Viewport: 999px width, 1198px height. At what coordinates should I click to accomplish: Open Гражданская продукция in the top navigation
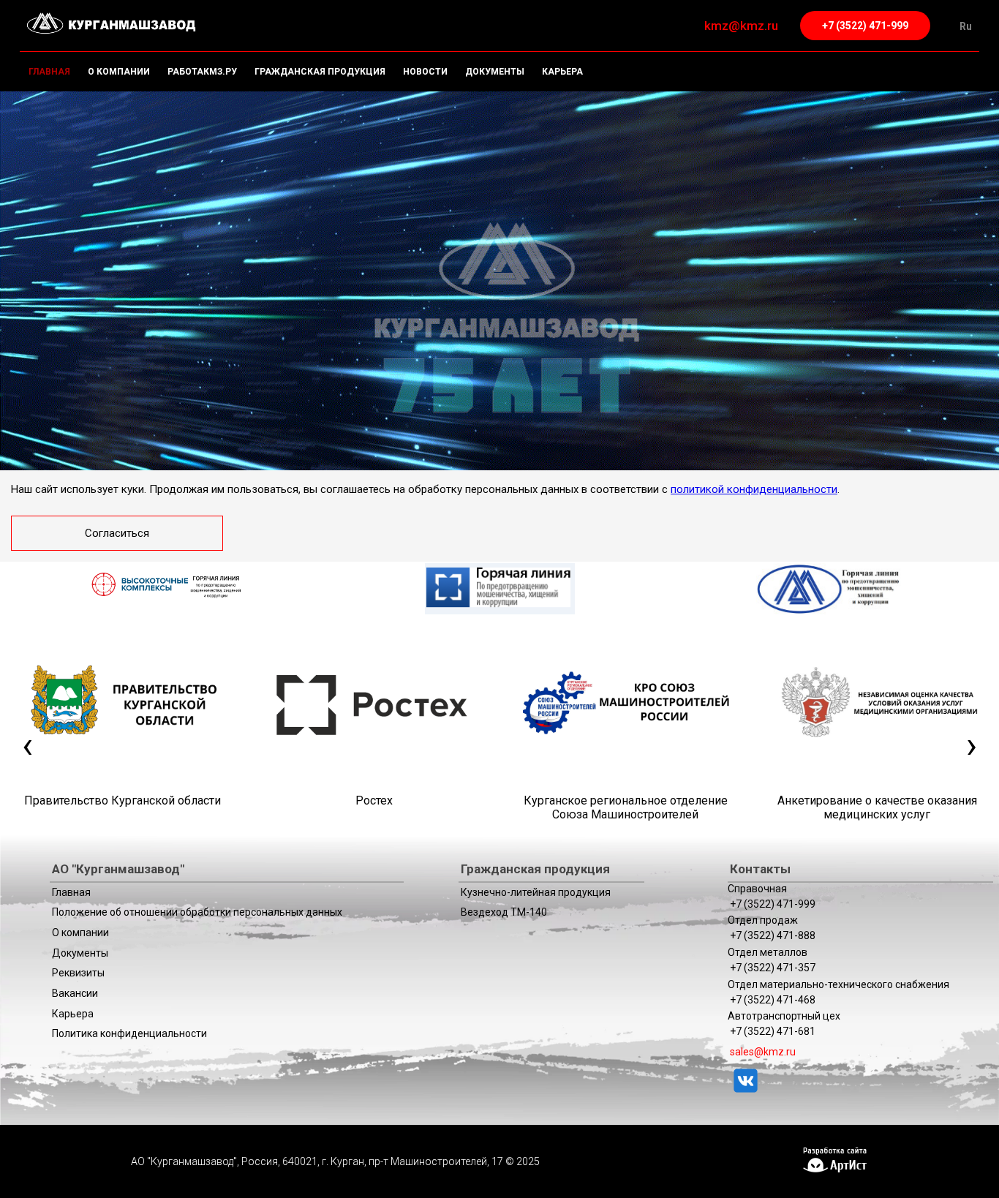(320, 72)
